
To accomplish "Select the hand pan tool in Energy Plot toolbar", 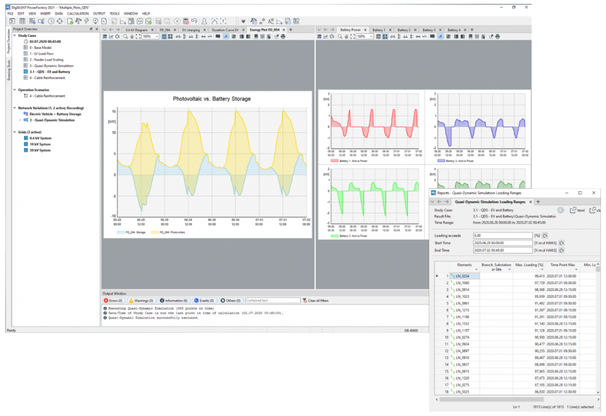I will click(132, 36).
